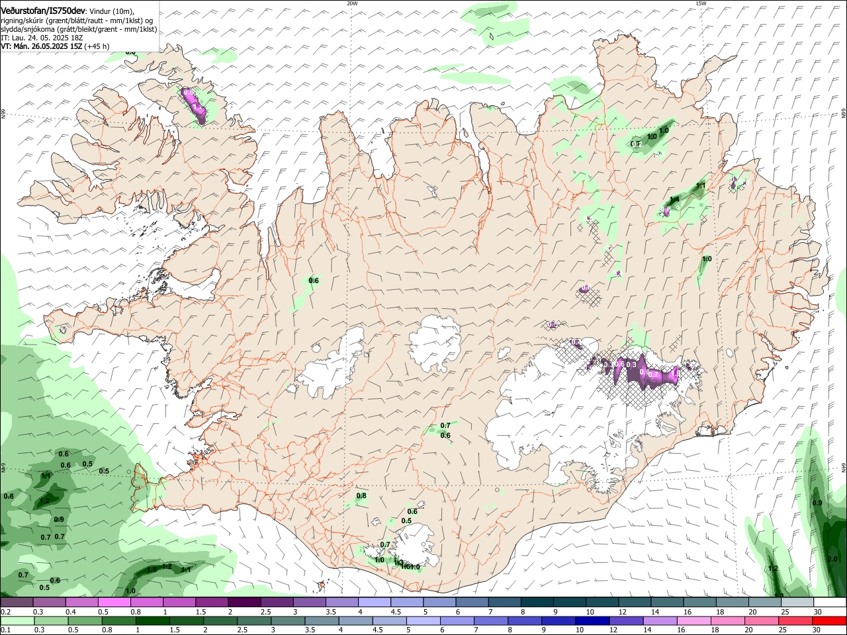Select the 0.2–0.3 swatch in snow legend

point(17,603)
